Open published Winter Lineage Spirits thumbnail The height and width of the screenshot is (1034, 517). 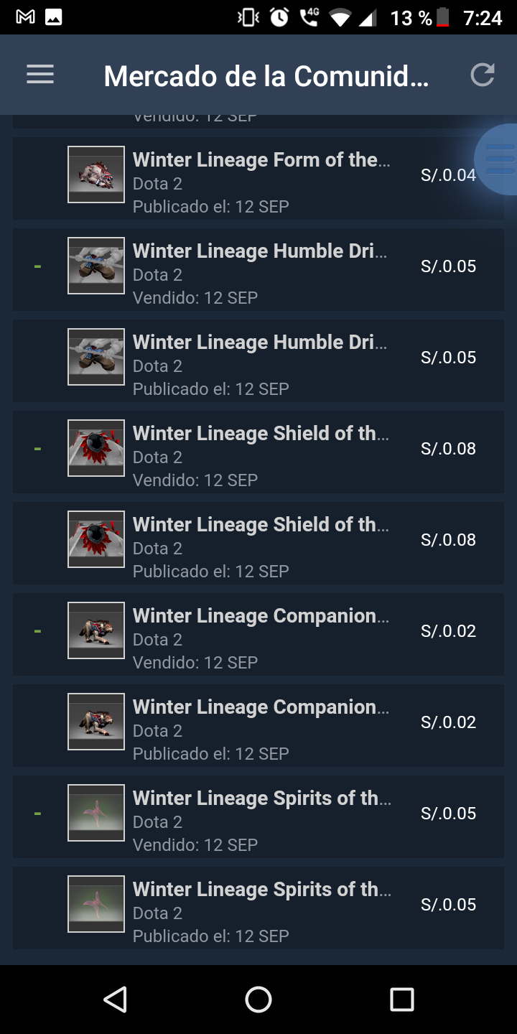coord(96,904)
